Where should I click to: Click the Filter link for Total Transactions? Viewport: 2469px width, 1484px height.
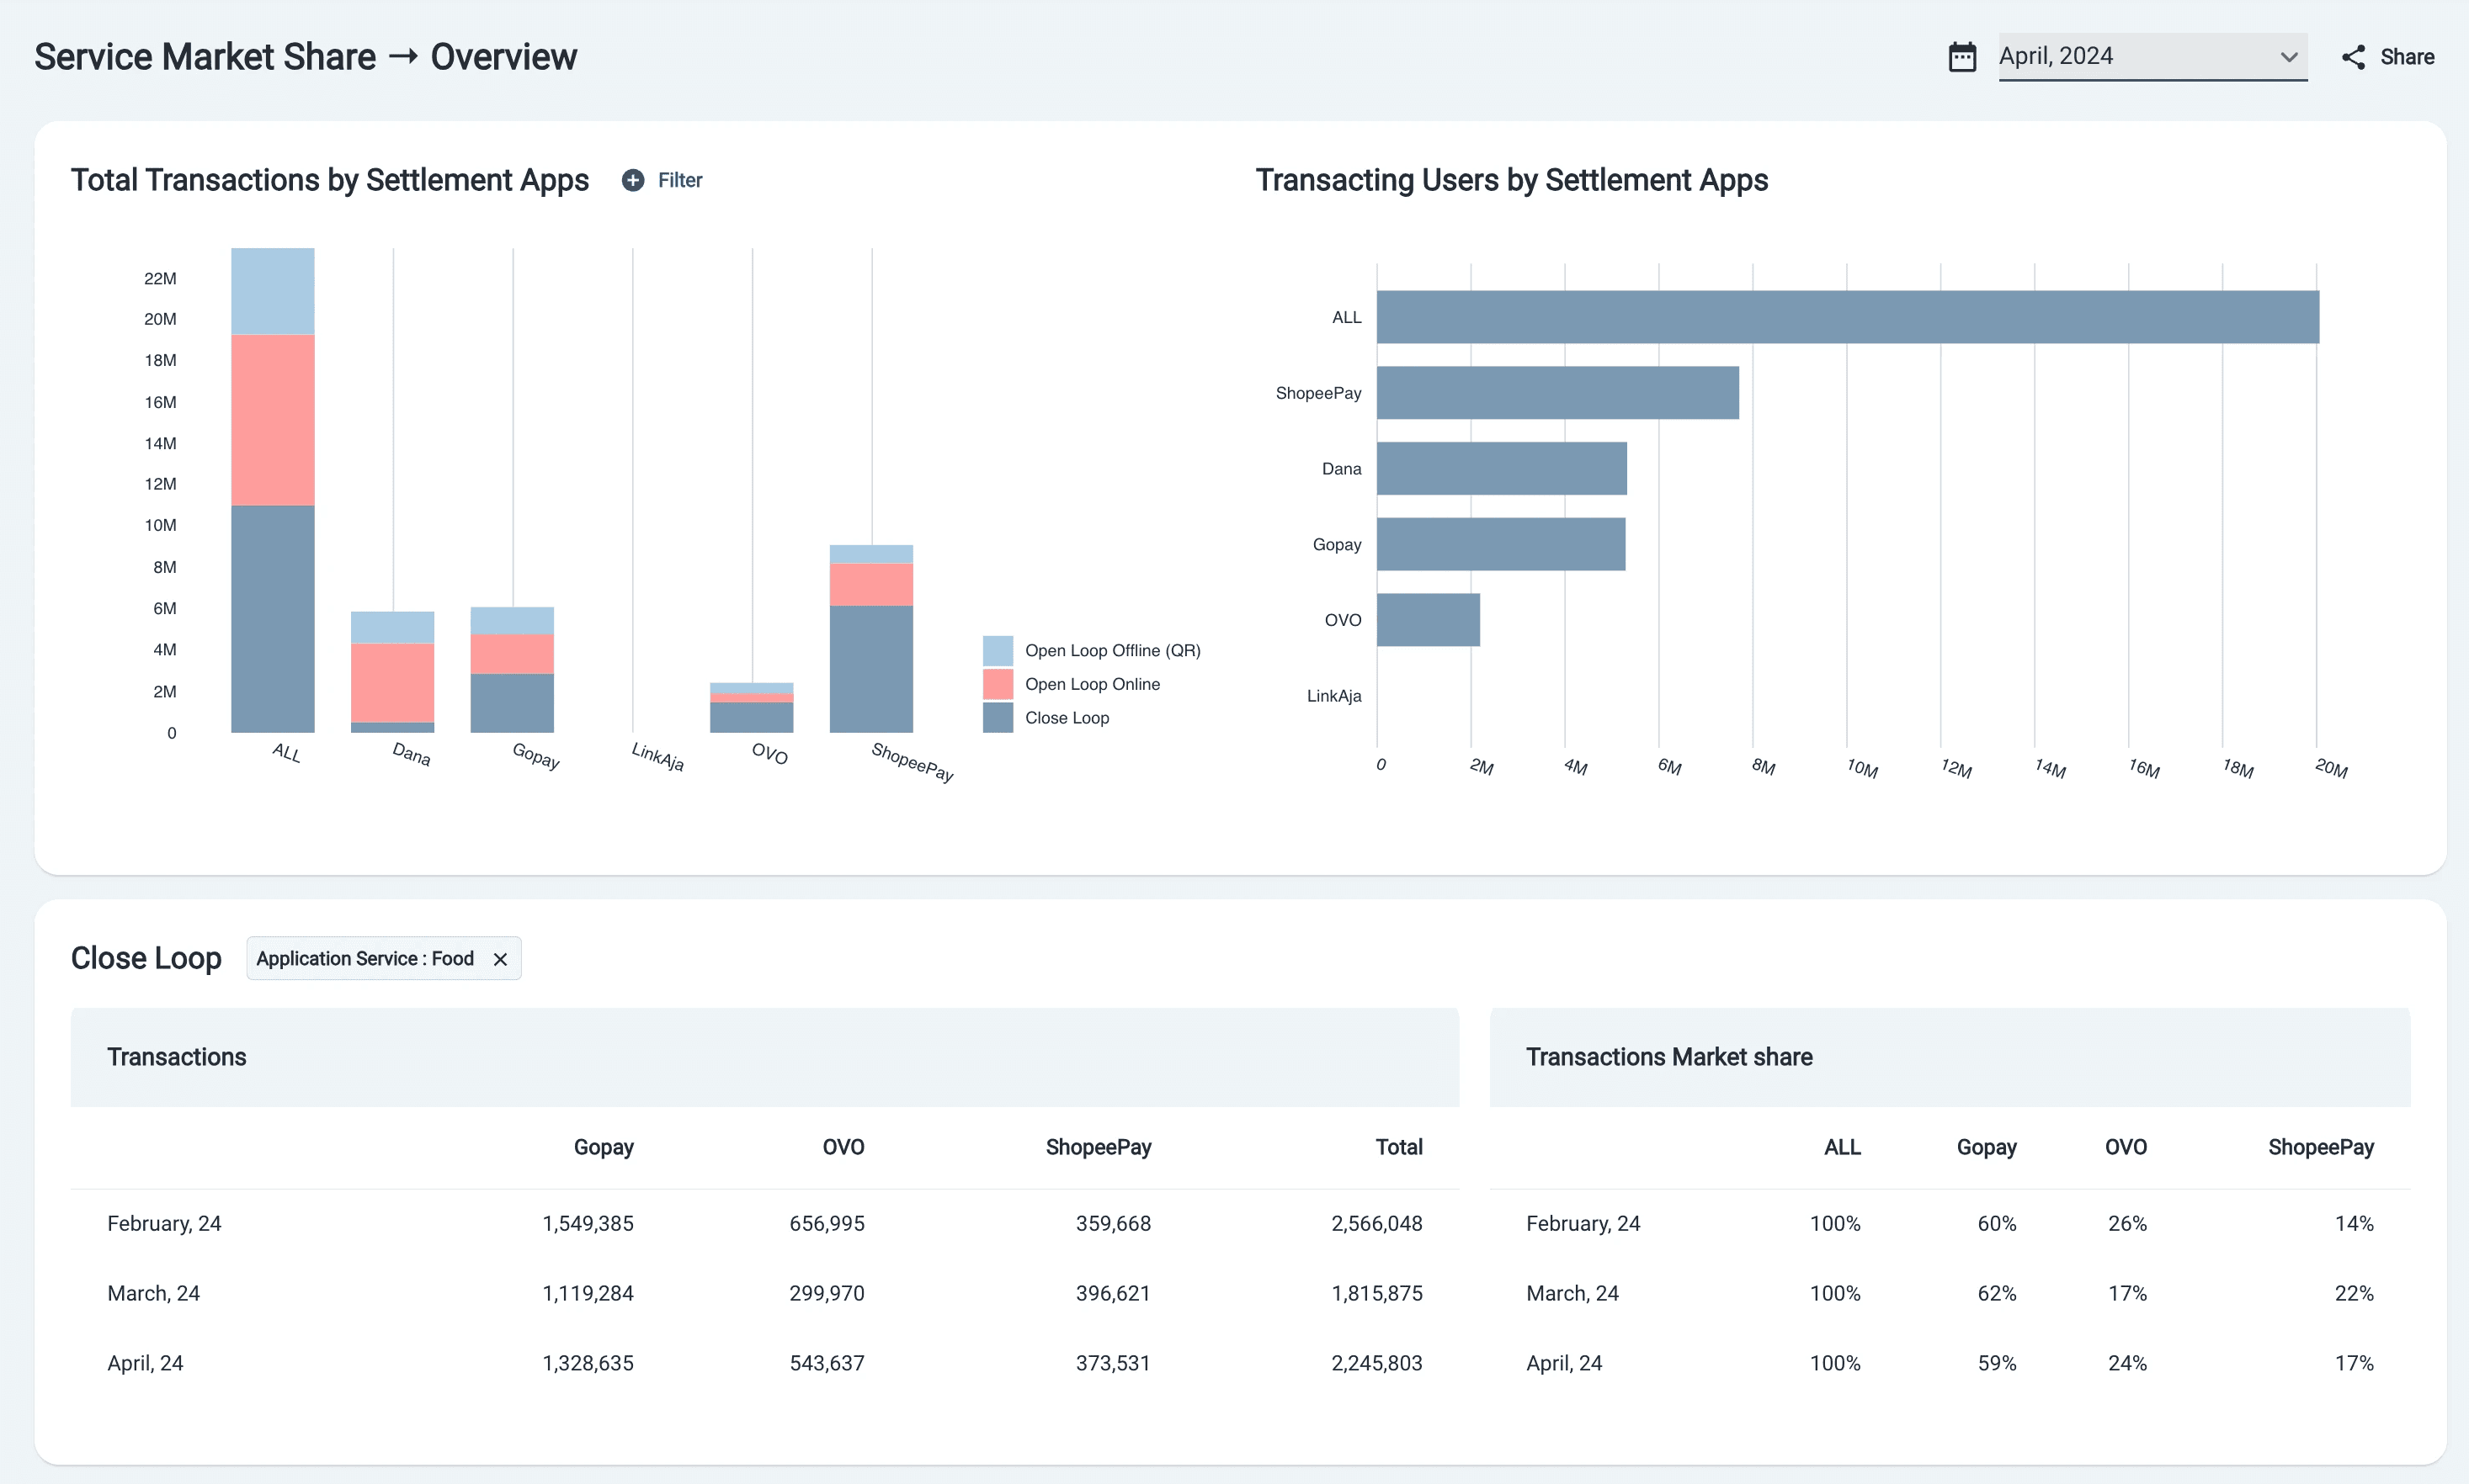(679, 180)
